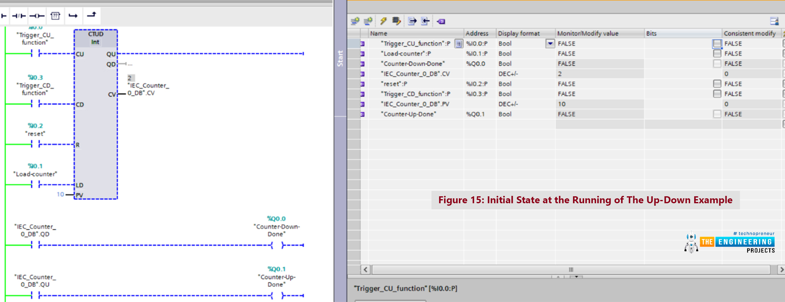Click tag icon of Load-counter row
The height and width of the screenshot is (302, 785).
362,54
